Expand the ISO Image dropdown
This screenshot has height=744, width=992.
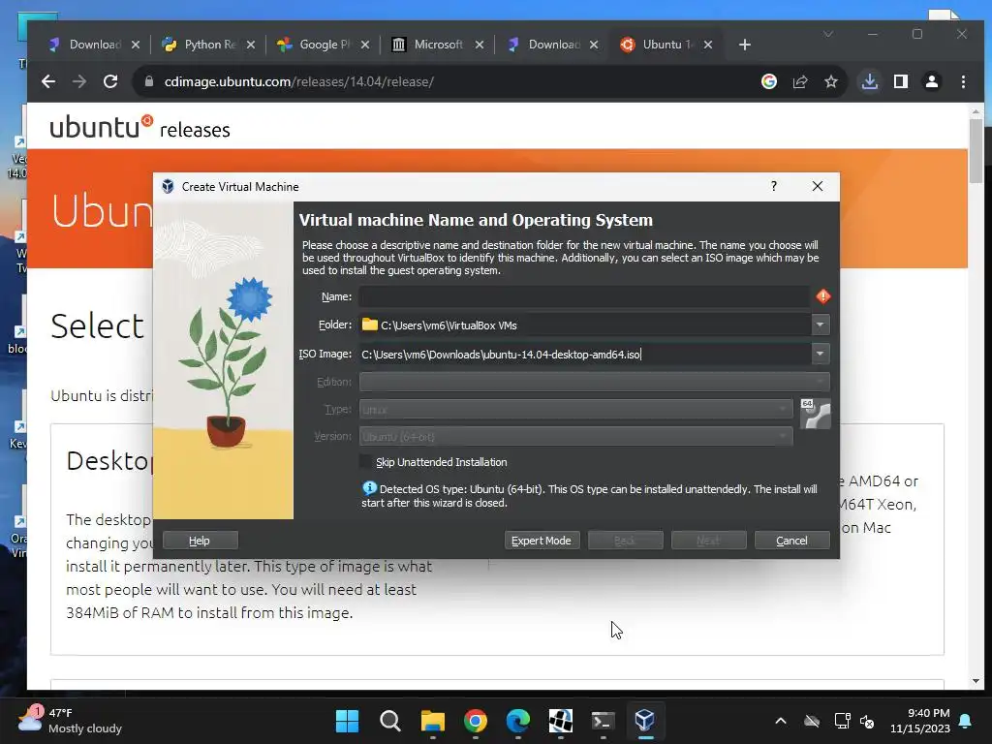click(820, 354)
